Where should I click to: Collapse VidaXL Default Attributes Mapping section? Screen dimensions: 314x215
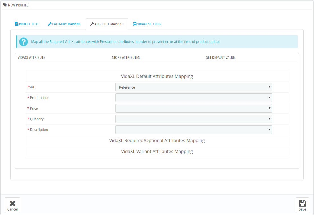pyautogui.click(x=157, y=76)
